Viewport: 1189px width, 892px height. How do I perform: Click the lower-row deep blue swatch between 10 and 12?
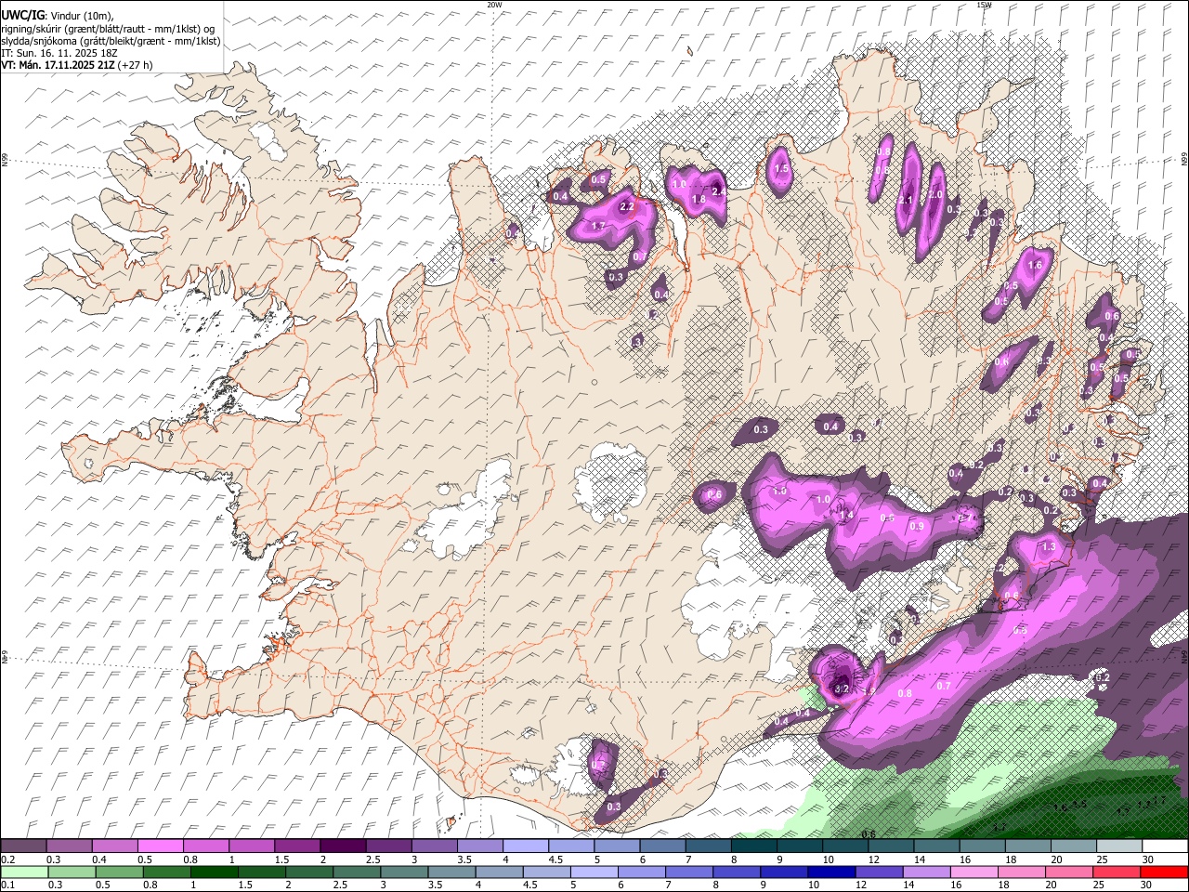830,872
